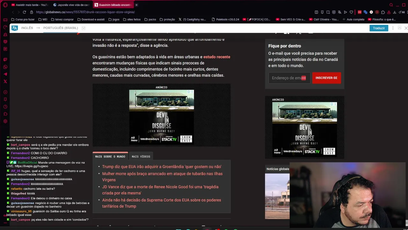408x230 pixels.
Task: Open Suprema Corte tariff powers headline
Action: (x=162, y=203)
